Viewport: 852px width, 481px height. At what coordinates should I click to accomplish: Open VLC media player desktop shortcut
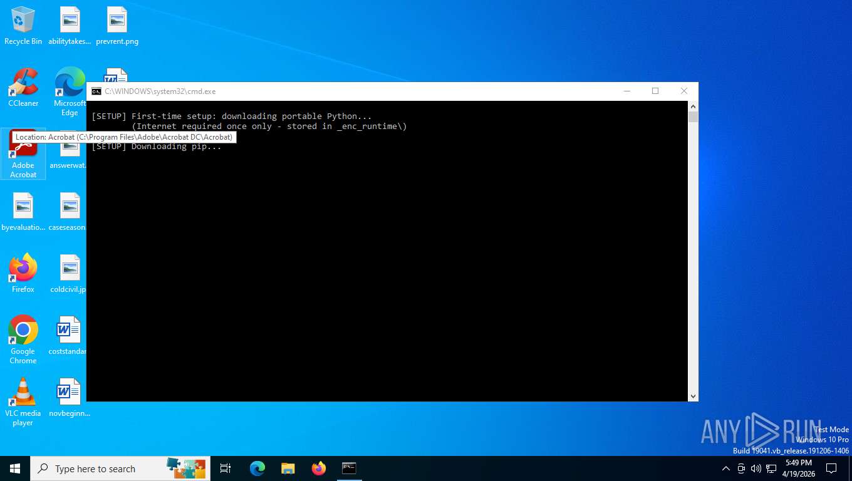pos(23,402)
